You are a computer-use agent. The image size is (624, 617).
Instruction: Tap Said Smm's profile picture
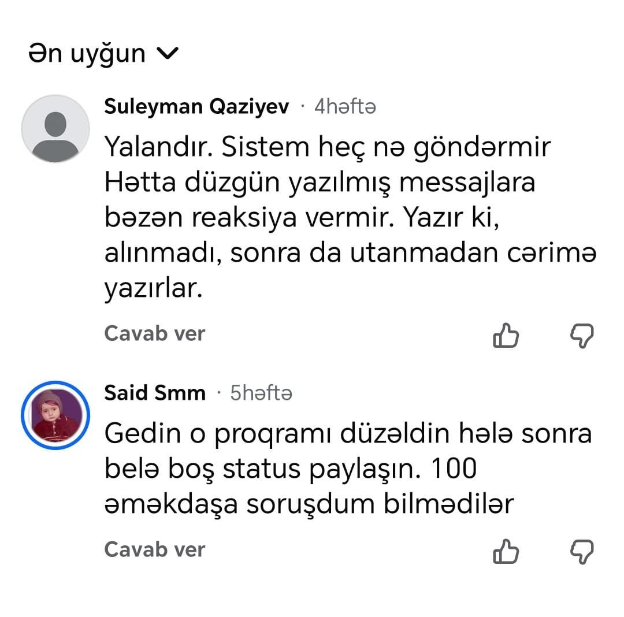(x=55, y=415)
